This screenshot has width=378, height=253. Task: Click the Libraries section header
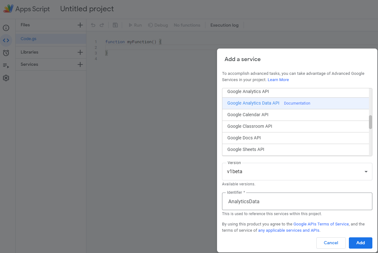click(x=29, y=52)
